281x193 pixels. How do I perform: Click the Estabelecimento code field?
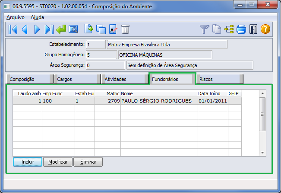point(96,45)
